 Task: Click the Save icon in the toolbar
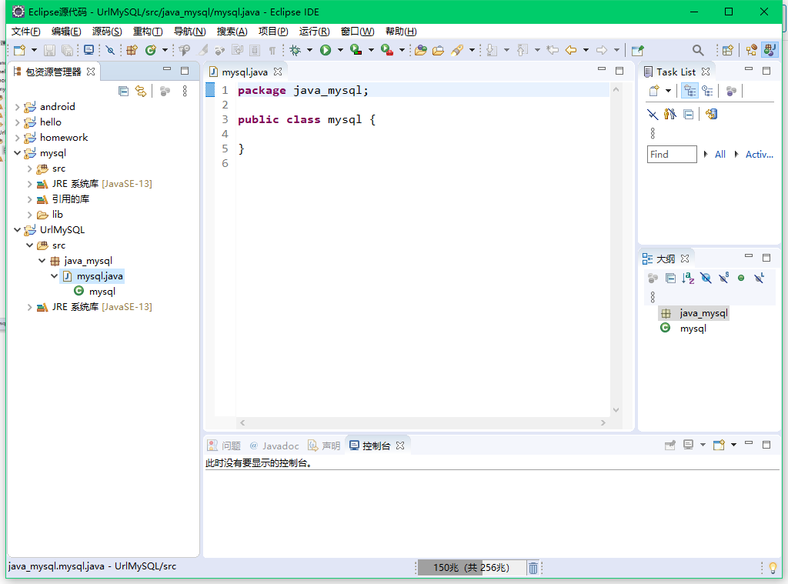pyautogui.click(x=48, y=49)
